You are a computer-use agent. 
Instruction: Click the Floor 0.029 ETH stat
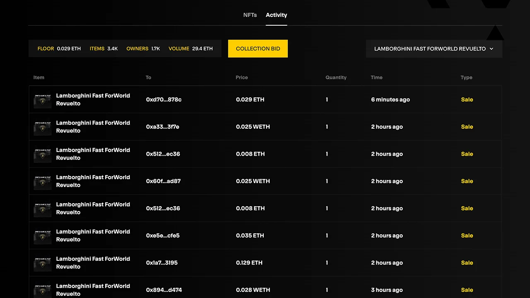pyautogui.click(x=59, y=48)
